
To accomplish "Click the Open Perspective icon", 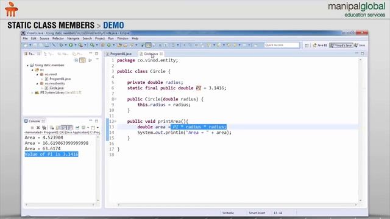I will tap(307, 45).
